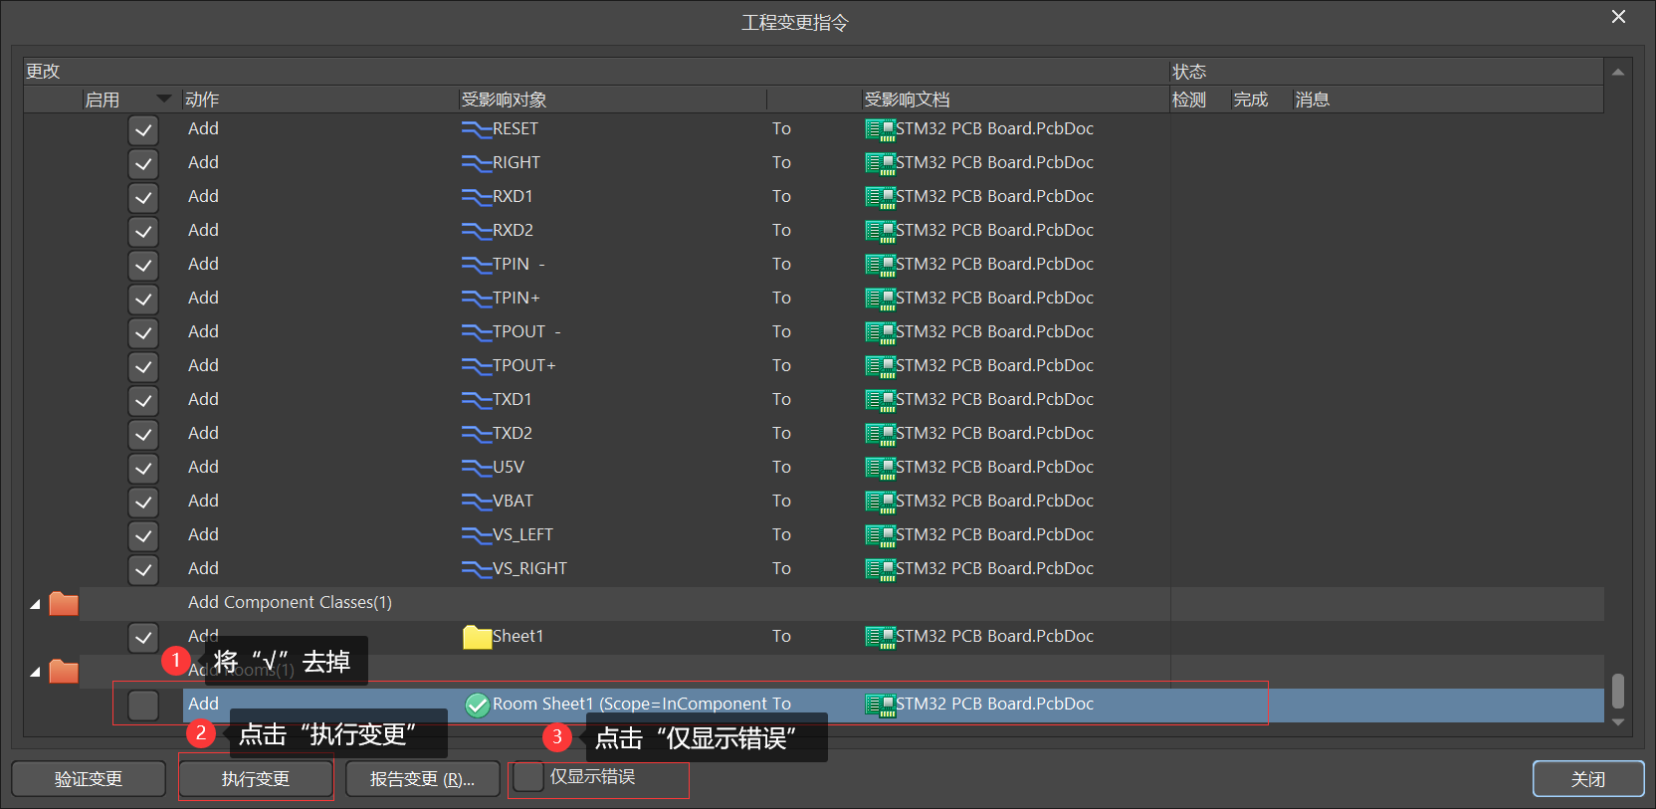Select the 'Add Component Classes(1)' row text
Viewport: 1656px width, 809px height.
[290, 602]
